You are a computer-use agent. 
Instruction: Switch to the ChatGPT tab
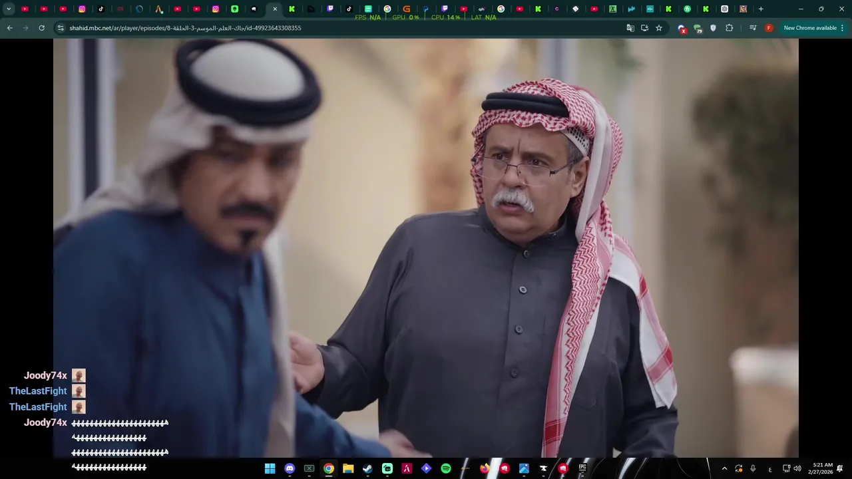pyautogui.click(x=724, y=9)
